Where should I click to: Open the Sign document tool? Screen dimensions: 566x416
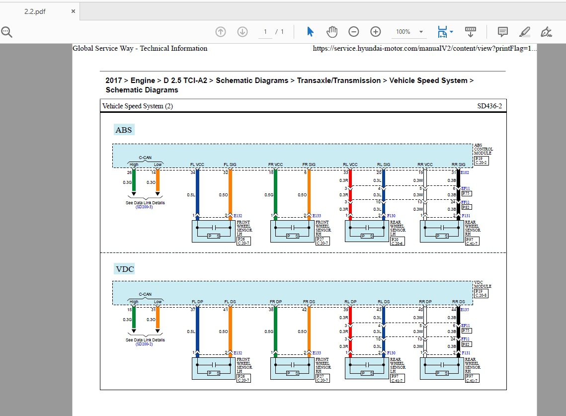click(547, 32)
